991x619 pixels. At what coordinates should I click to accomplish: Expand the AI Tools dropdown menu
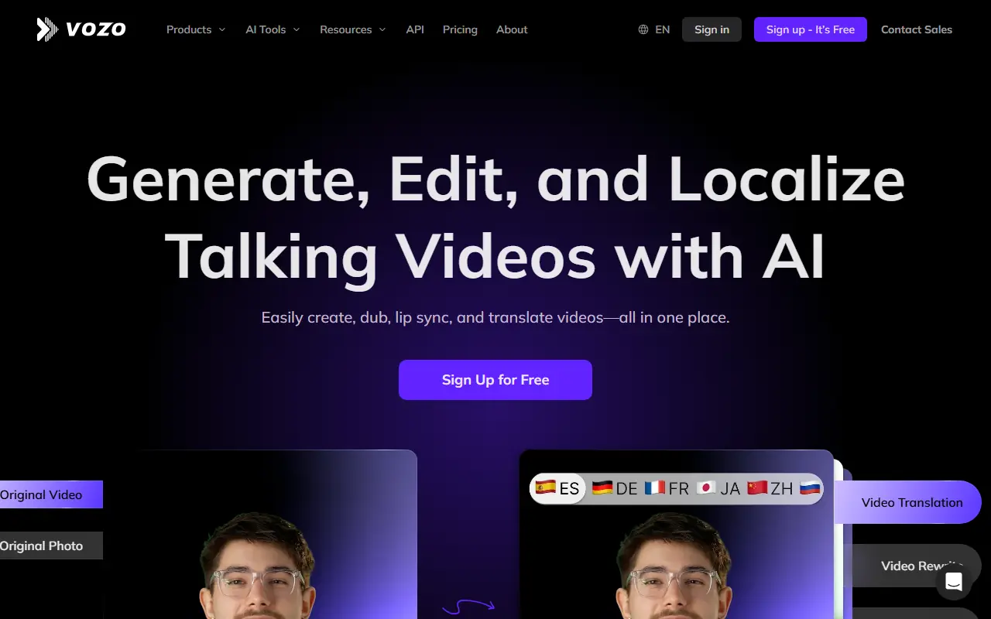[273, 29]
